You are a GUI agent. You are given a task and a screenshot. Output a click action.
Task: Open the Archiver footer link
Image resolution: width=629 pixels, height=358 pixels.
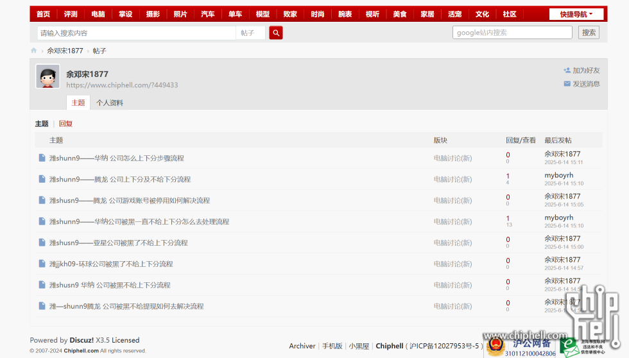coord(302,346)
